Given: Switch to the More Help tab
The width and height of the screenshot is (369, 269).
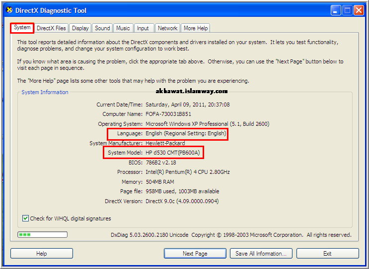Looking at the screenshot, I should 195,28.
